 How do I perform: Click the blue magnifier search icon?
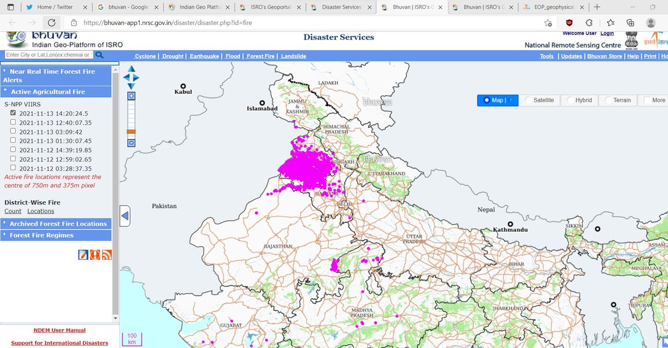(x=100, y=55)
